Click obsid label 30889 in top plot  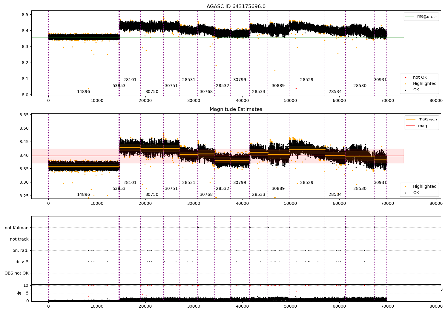278,86
